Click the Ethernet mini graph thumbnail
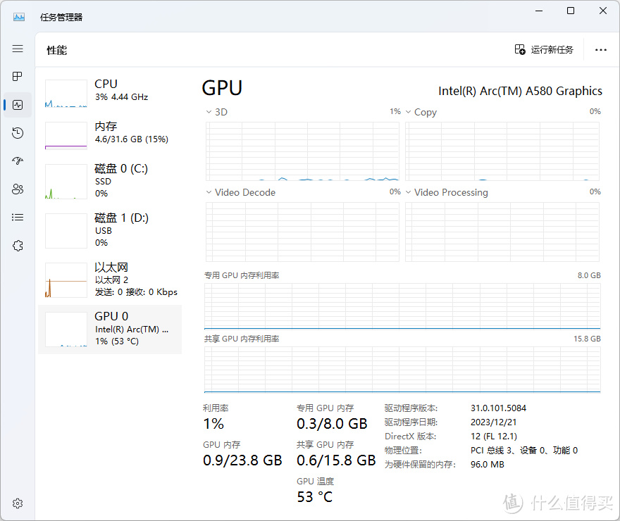Screen dimensions: 620x521 pyautogui.click(x=66, y=280)
